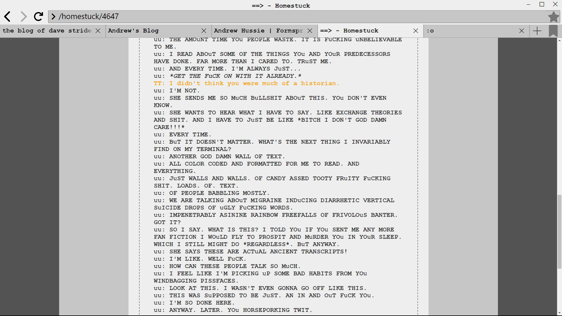Click the scrollbar down arrow

[x=559, y=313]
